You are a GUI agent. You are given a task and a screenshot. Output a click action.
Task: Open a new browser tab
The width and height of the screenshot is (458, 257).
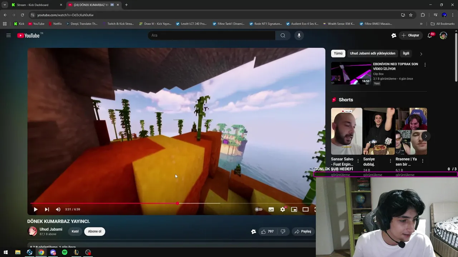click(x=126, y=5)
